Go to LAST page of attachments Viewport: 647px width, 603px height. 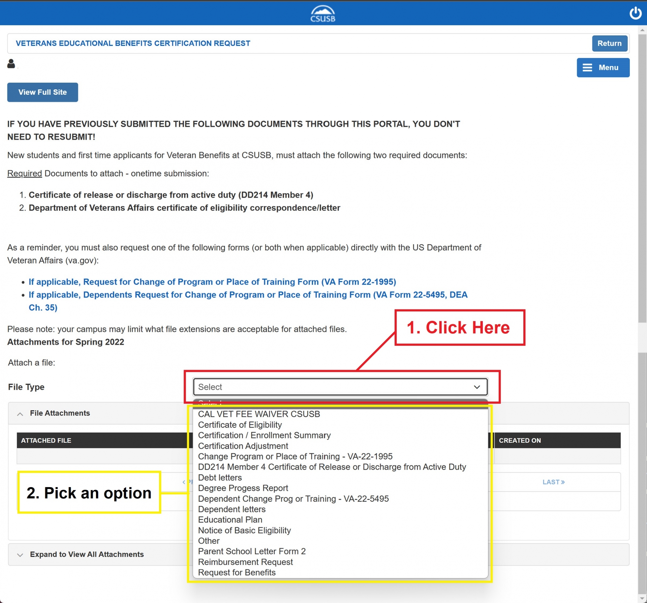(x=553, y=482)
